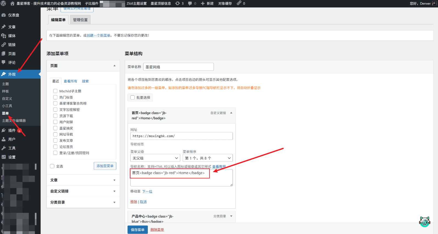Click the WordPress logo icon
Screen dimensions: 438x234
(4, 4)
